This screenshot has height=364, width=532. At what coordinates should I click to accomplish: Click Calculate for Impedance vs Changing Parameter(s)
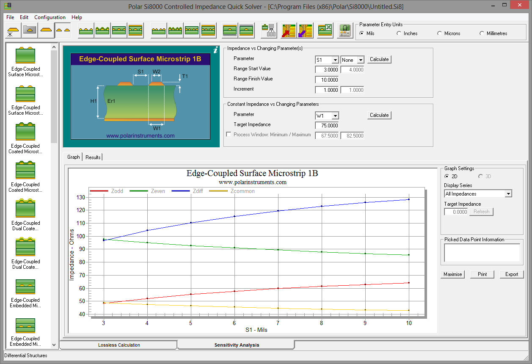(379, 59)
